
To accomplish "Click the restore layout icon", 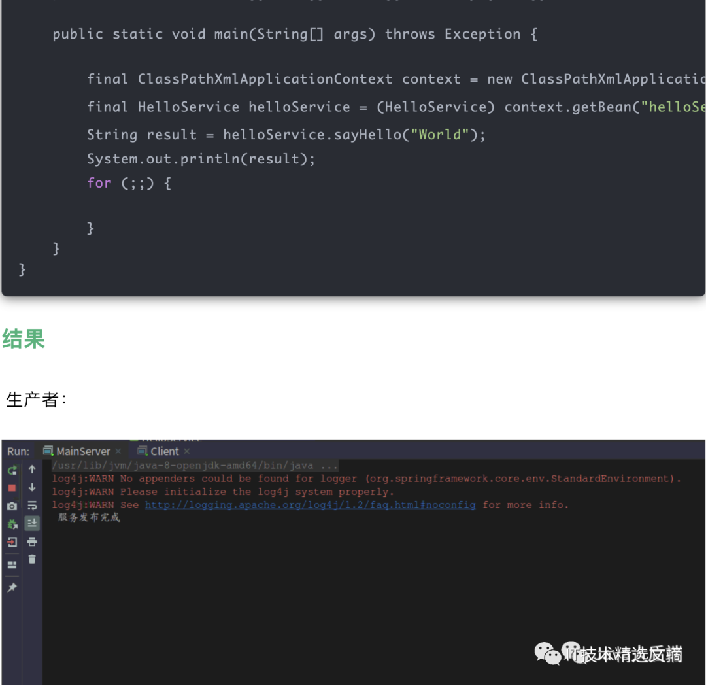I will point(12,565).
